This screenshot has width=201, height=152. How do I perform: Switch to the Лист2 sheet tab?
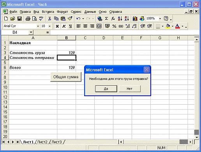point(42,142)
